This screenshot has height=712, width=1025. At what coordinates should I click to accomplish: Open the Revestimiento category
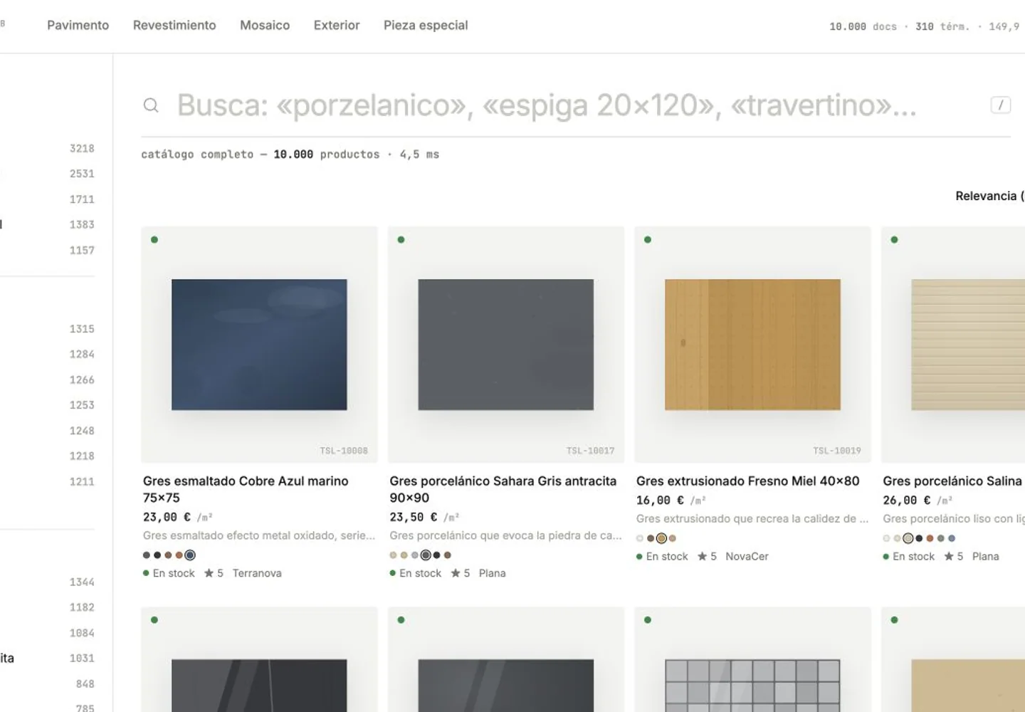tap(174, 26)
